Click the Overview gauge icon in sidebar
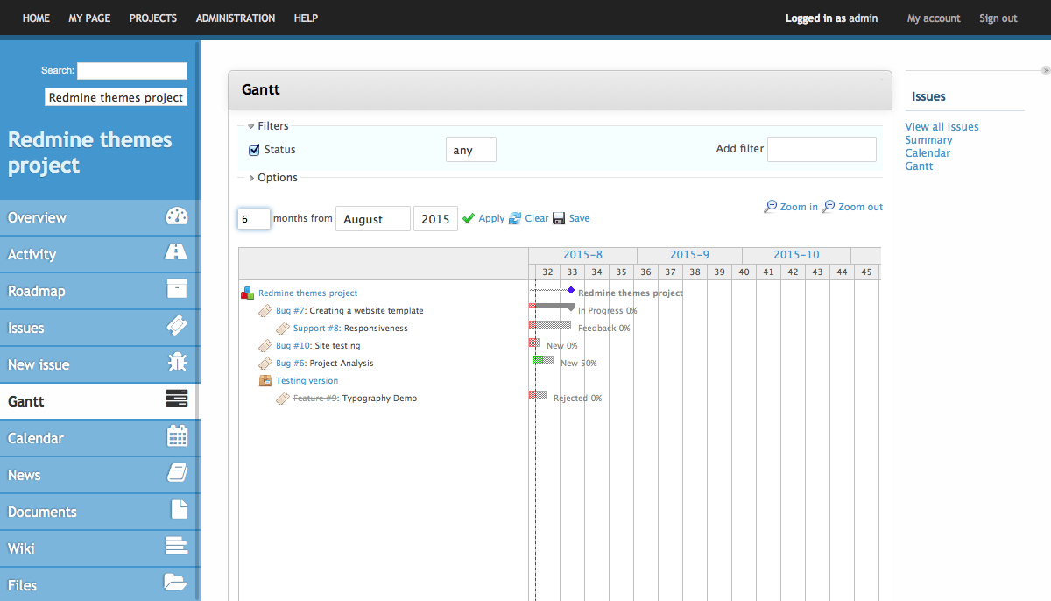1051x601 pixels. (x=177, y=216)
